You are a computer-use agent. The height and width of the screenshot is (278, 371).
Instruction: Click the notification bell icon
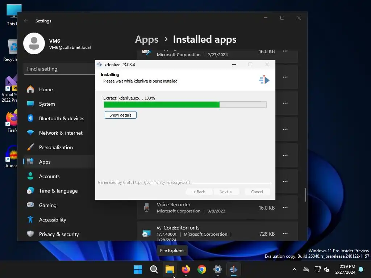click(361, 269)
